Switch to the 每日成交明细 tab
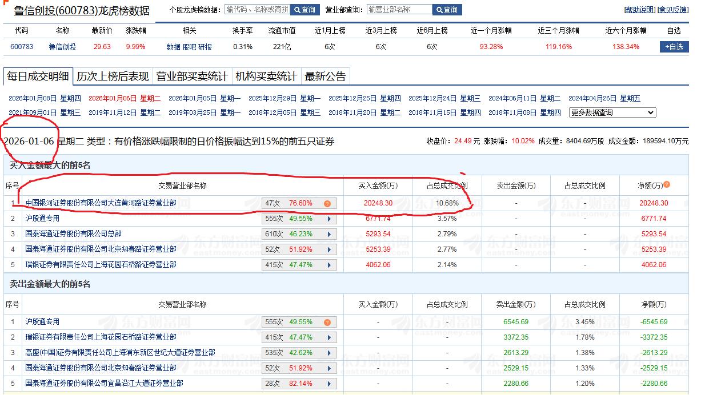This screenshot has height=395, width=713. coord(38,76)
